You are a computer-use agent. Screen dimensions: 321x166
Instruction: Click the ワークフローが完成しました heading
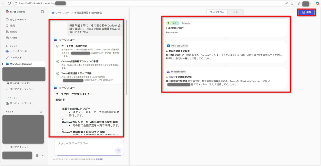click(72, 94)
